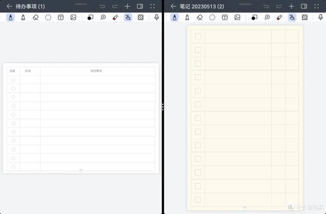Screen dimensions: 326x214
Task: Select the laser pointer in 笔记 20230513 toolbar
Action: [280, 17]
